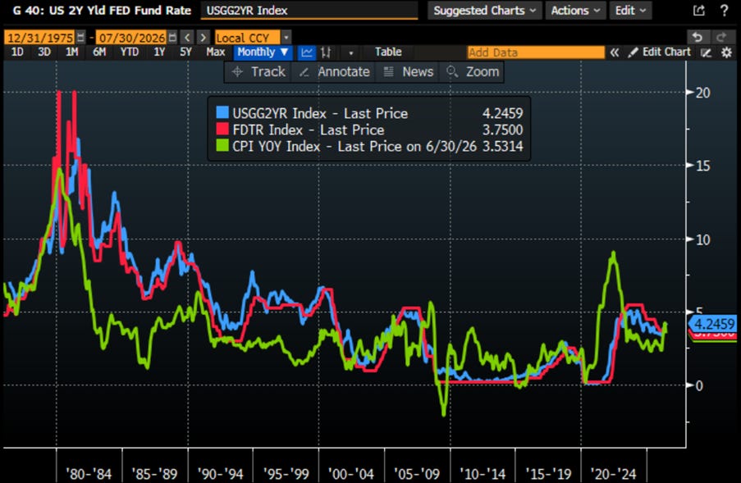The width and height of the screenshot is (741, 483).
Task: Shift date range back with left arrow
Action: [187, 37]
